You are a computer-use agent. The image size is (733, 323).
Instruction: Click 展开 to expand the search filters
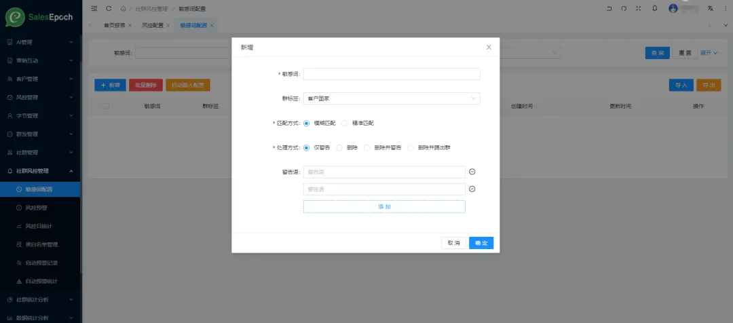coord(709,53)
